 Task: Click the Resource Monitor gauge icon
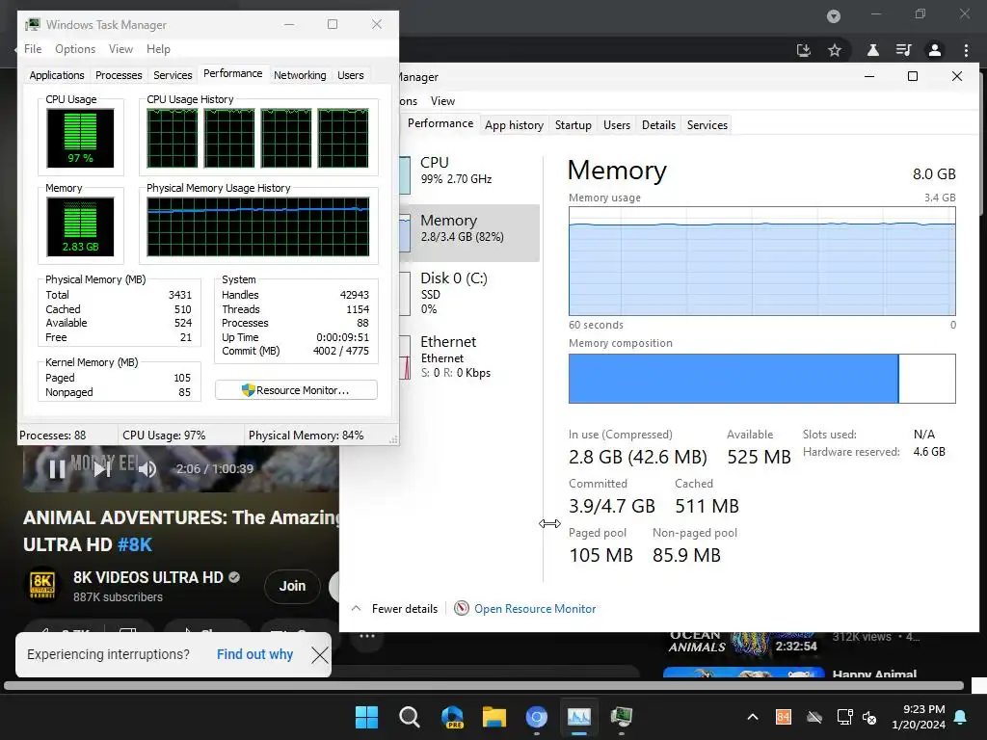(x=462, y=608)
